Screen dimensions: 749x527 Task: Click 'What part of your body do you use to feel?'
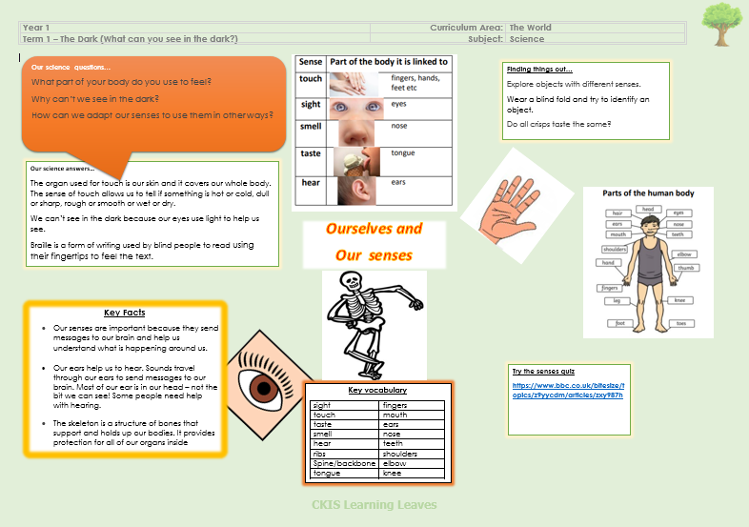[121, 82]
